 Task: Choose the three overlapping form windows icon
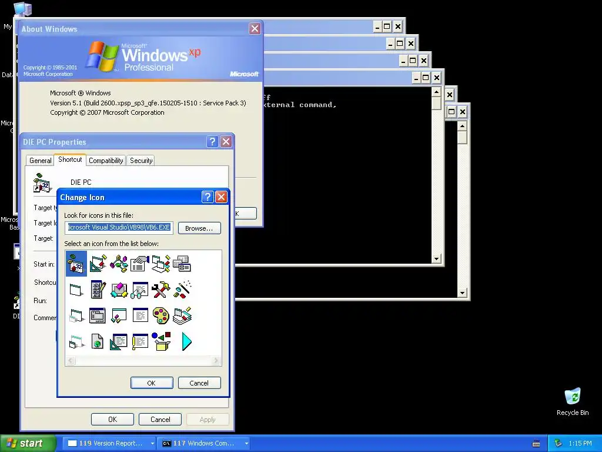[x=182, y=264]
